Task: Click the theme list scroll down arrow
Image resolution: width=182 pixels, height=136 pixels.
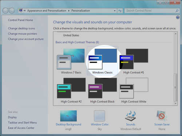Action: [x=175, y=103]
